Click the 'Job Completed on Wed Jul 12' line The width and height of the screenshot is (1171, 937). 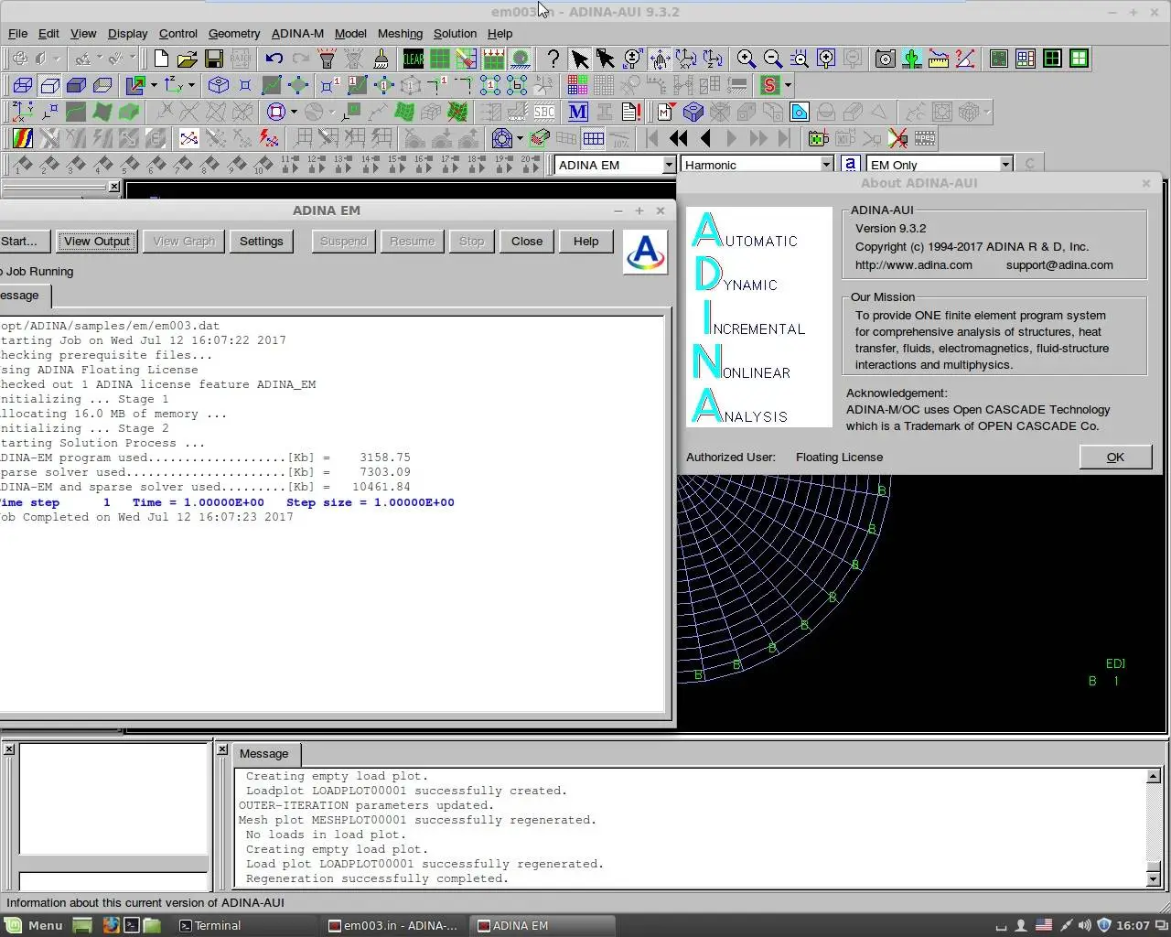point(146,517)
